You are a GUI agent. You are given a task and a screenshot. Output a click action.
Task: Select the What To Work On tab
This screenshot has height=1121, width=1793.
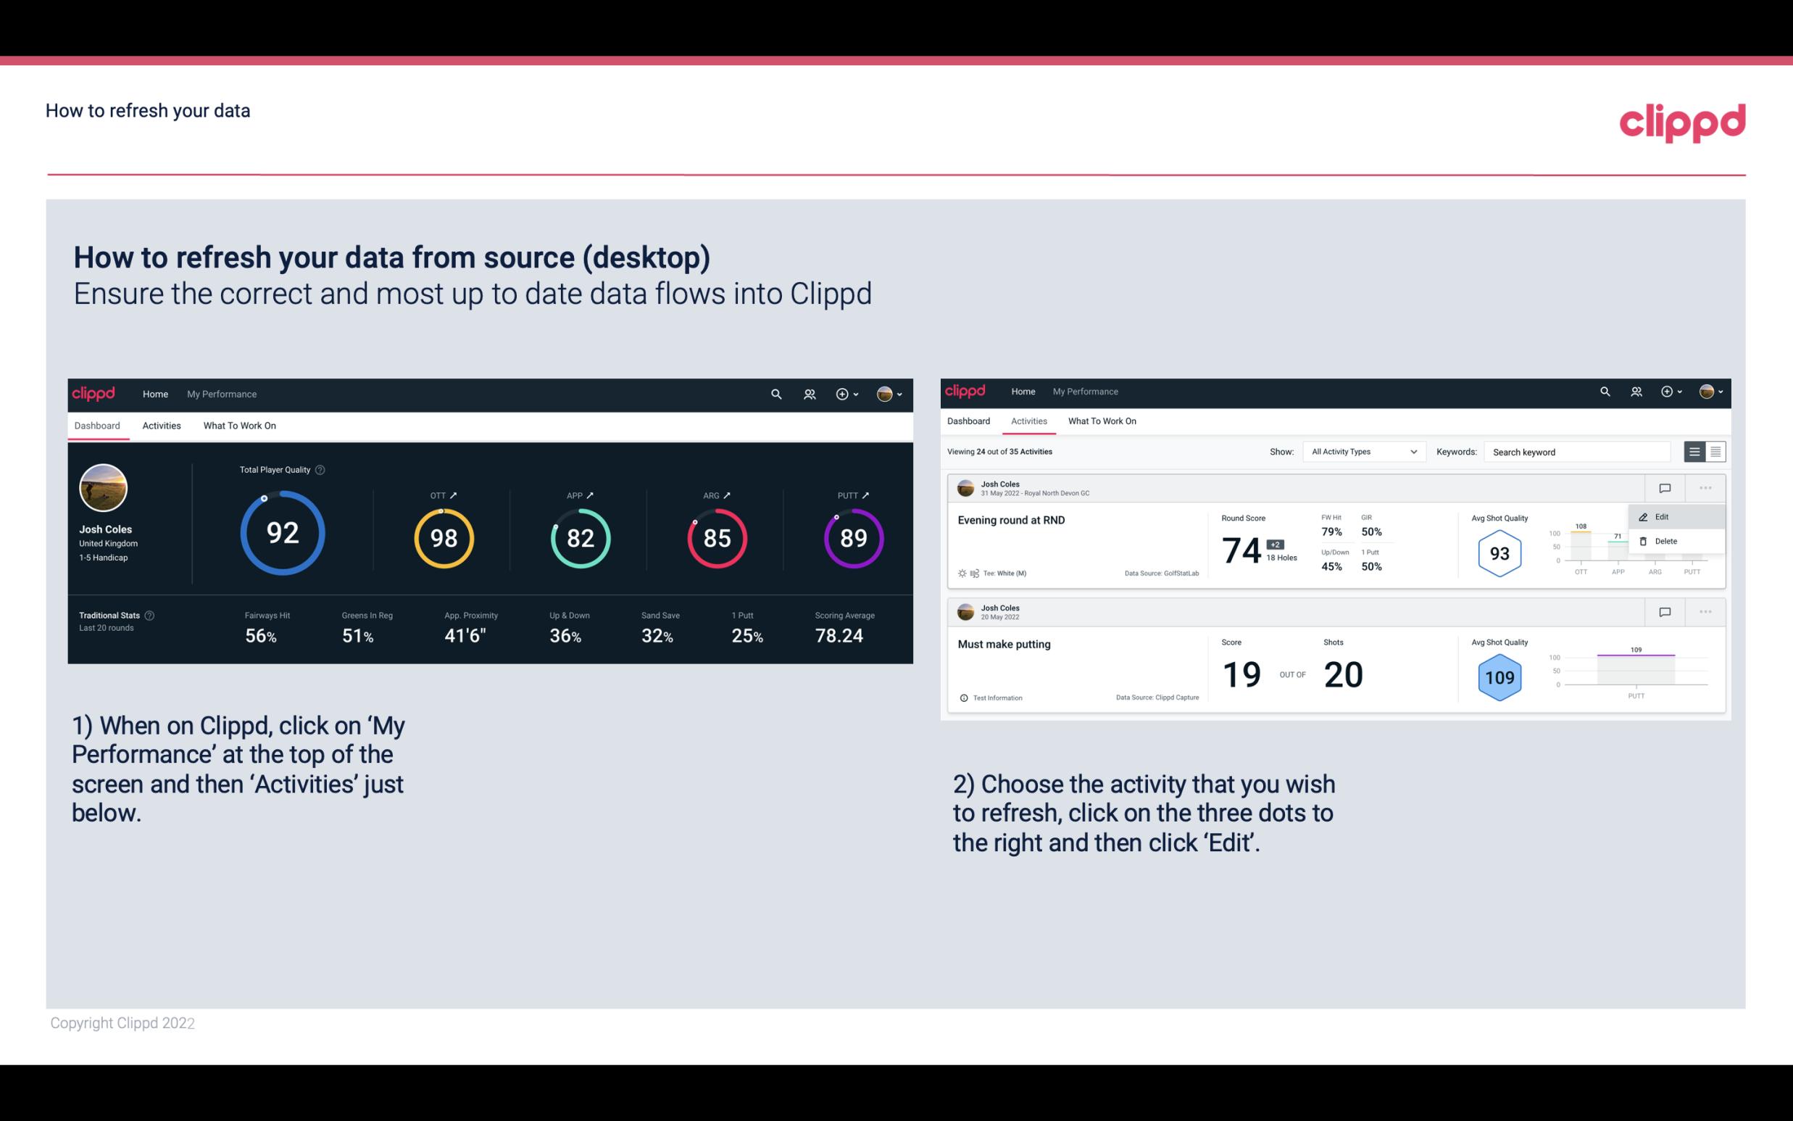click(x=239, y=425)
